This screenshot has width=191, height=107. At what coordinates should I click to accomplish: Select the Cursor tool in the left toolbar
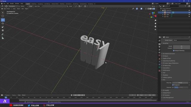click(x=3, y=16)
